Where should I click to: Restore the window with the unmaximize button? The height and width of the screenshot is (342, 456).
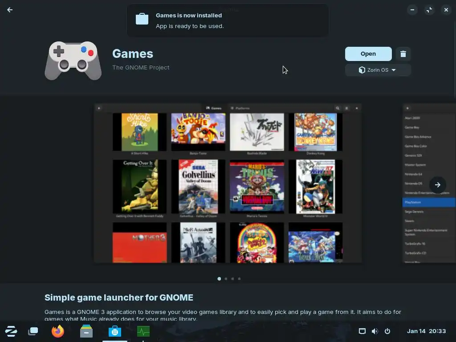click(429, 10)
